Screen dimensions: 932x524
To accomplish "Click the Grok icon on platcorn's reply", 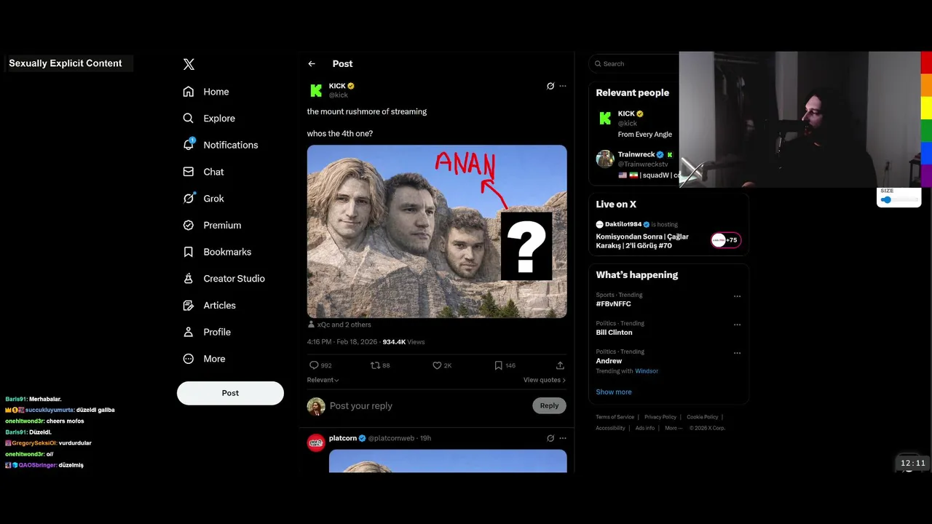I will pyautogui.click(x=550, y=438).
